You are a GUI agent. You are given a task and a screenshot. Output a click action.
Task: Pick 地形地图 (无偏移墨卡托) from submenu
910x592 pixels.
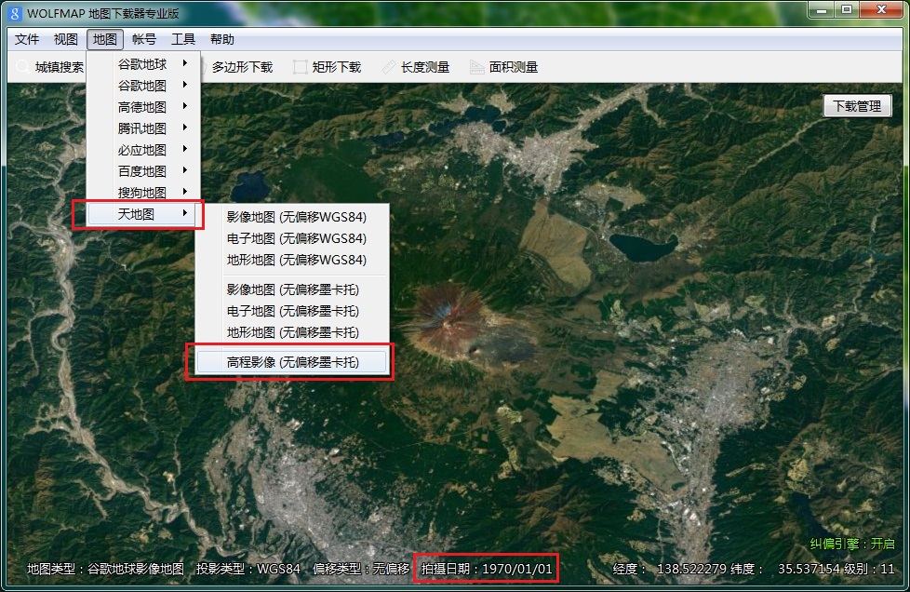(x=292, y=332)
